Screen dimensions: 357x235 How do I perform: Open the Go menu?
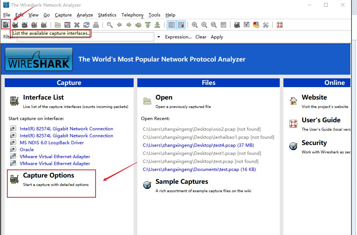pos(47,15)
